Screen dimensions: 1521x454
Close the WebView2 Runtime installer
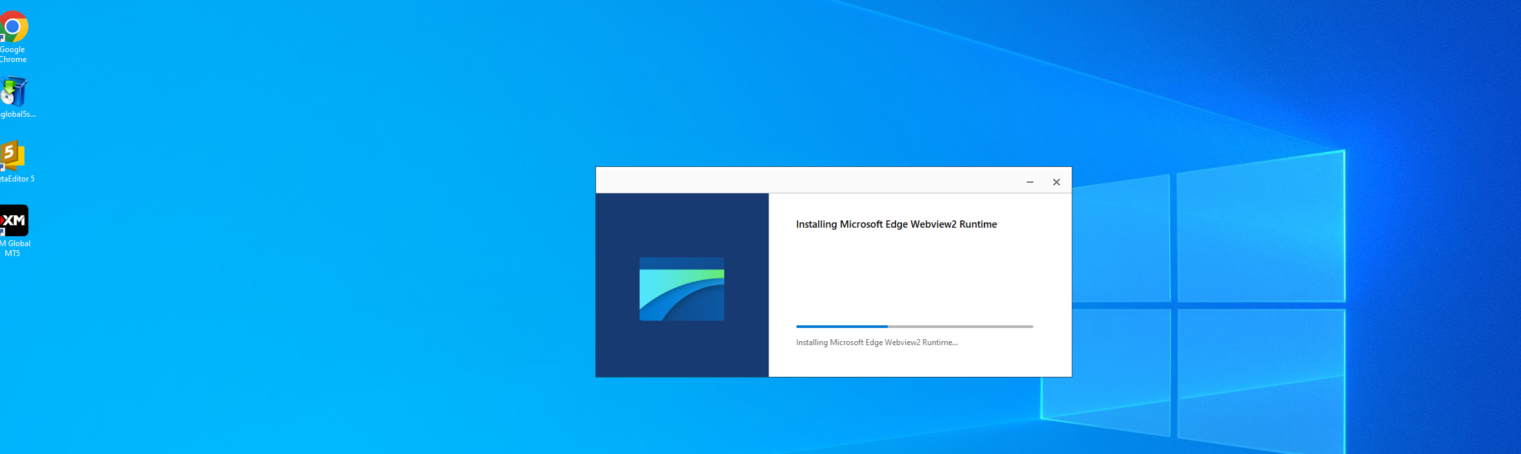(1056, 182)
